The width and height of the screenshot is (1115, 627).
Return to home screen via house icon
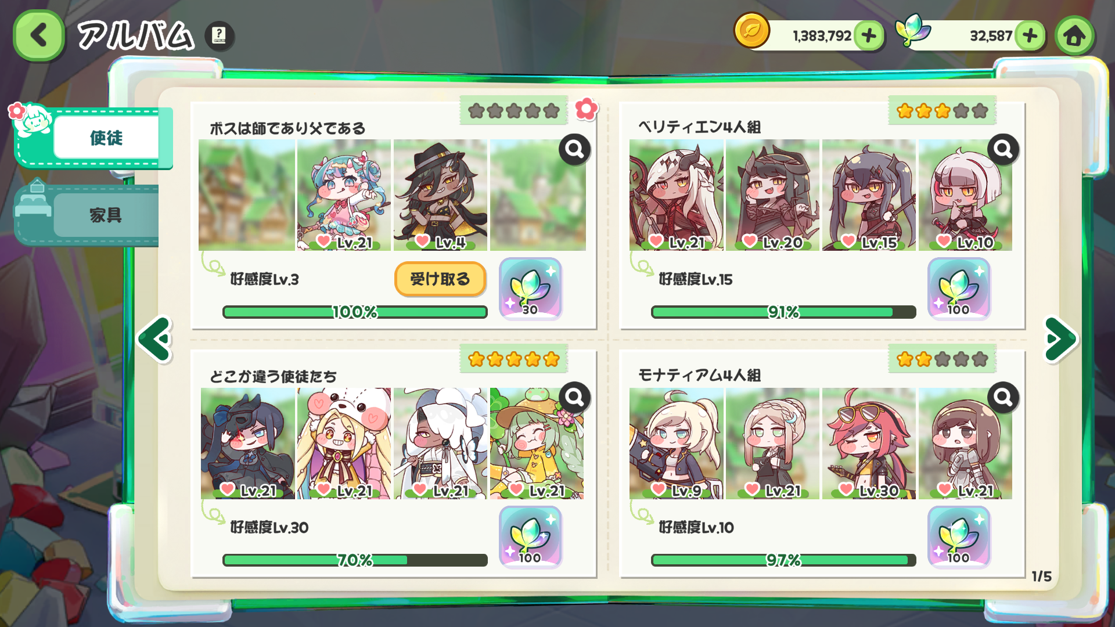click(1075, 36)
